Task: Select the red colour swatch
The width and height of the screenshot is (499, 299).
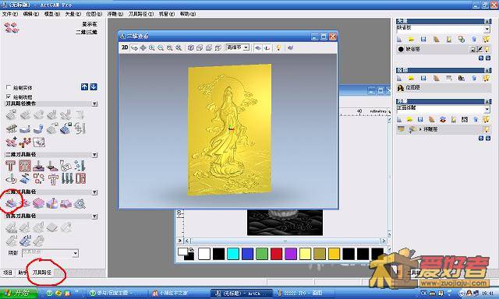Action: [x=276, y=254]
